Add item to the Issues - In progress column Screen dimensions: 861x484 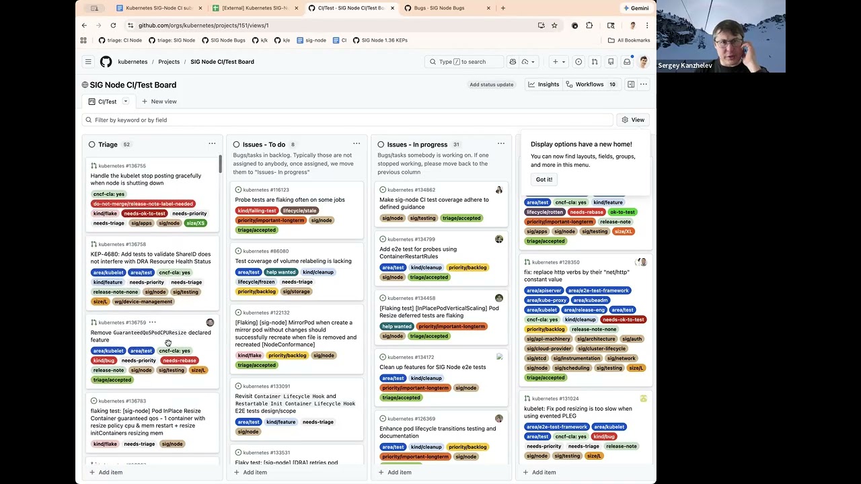395,473
